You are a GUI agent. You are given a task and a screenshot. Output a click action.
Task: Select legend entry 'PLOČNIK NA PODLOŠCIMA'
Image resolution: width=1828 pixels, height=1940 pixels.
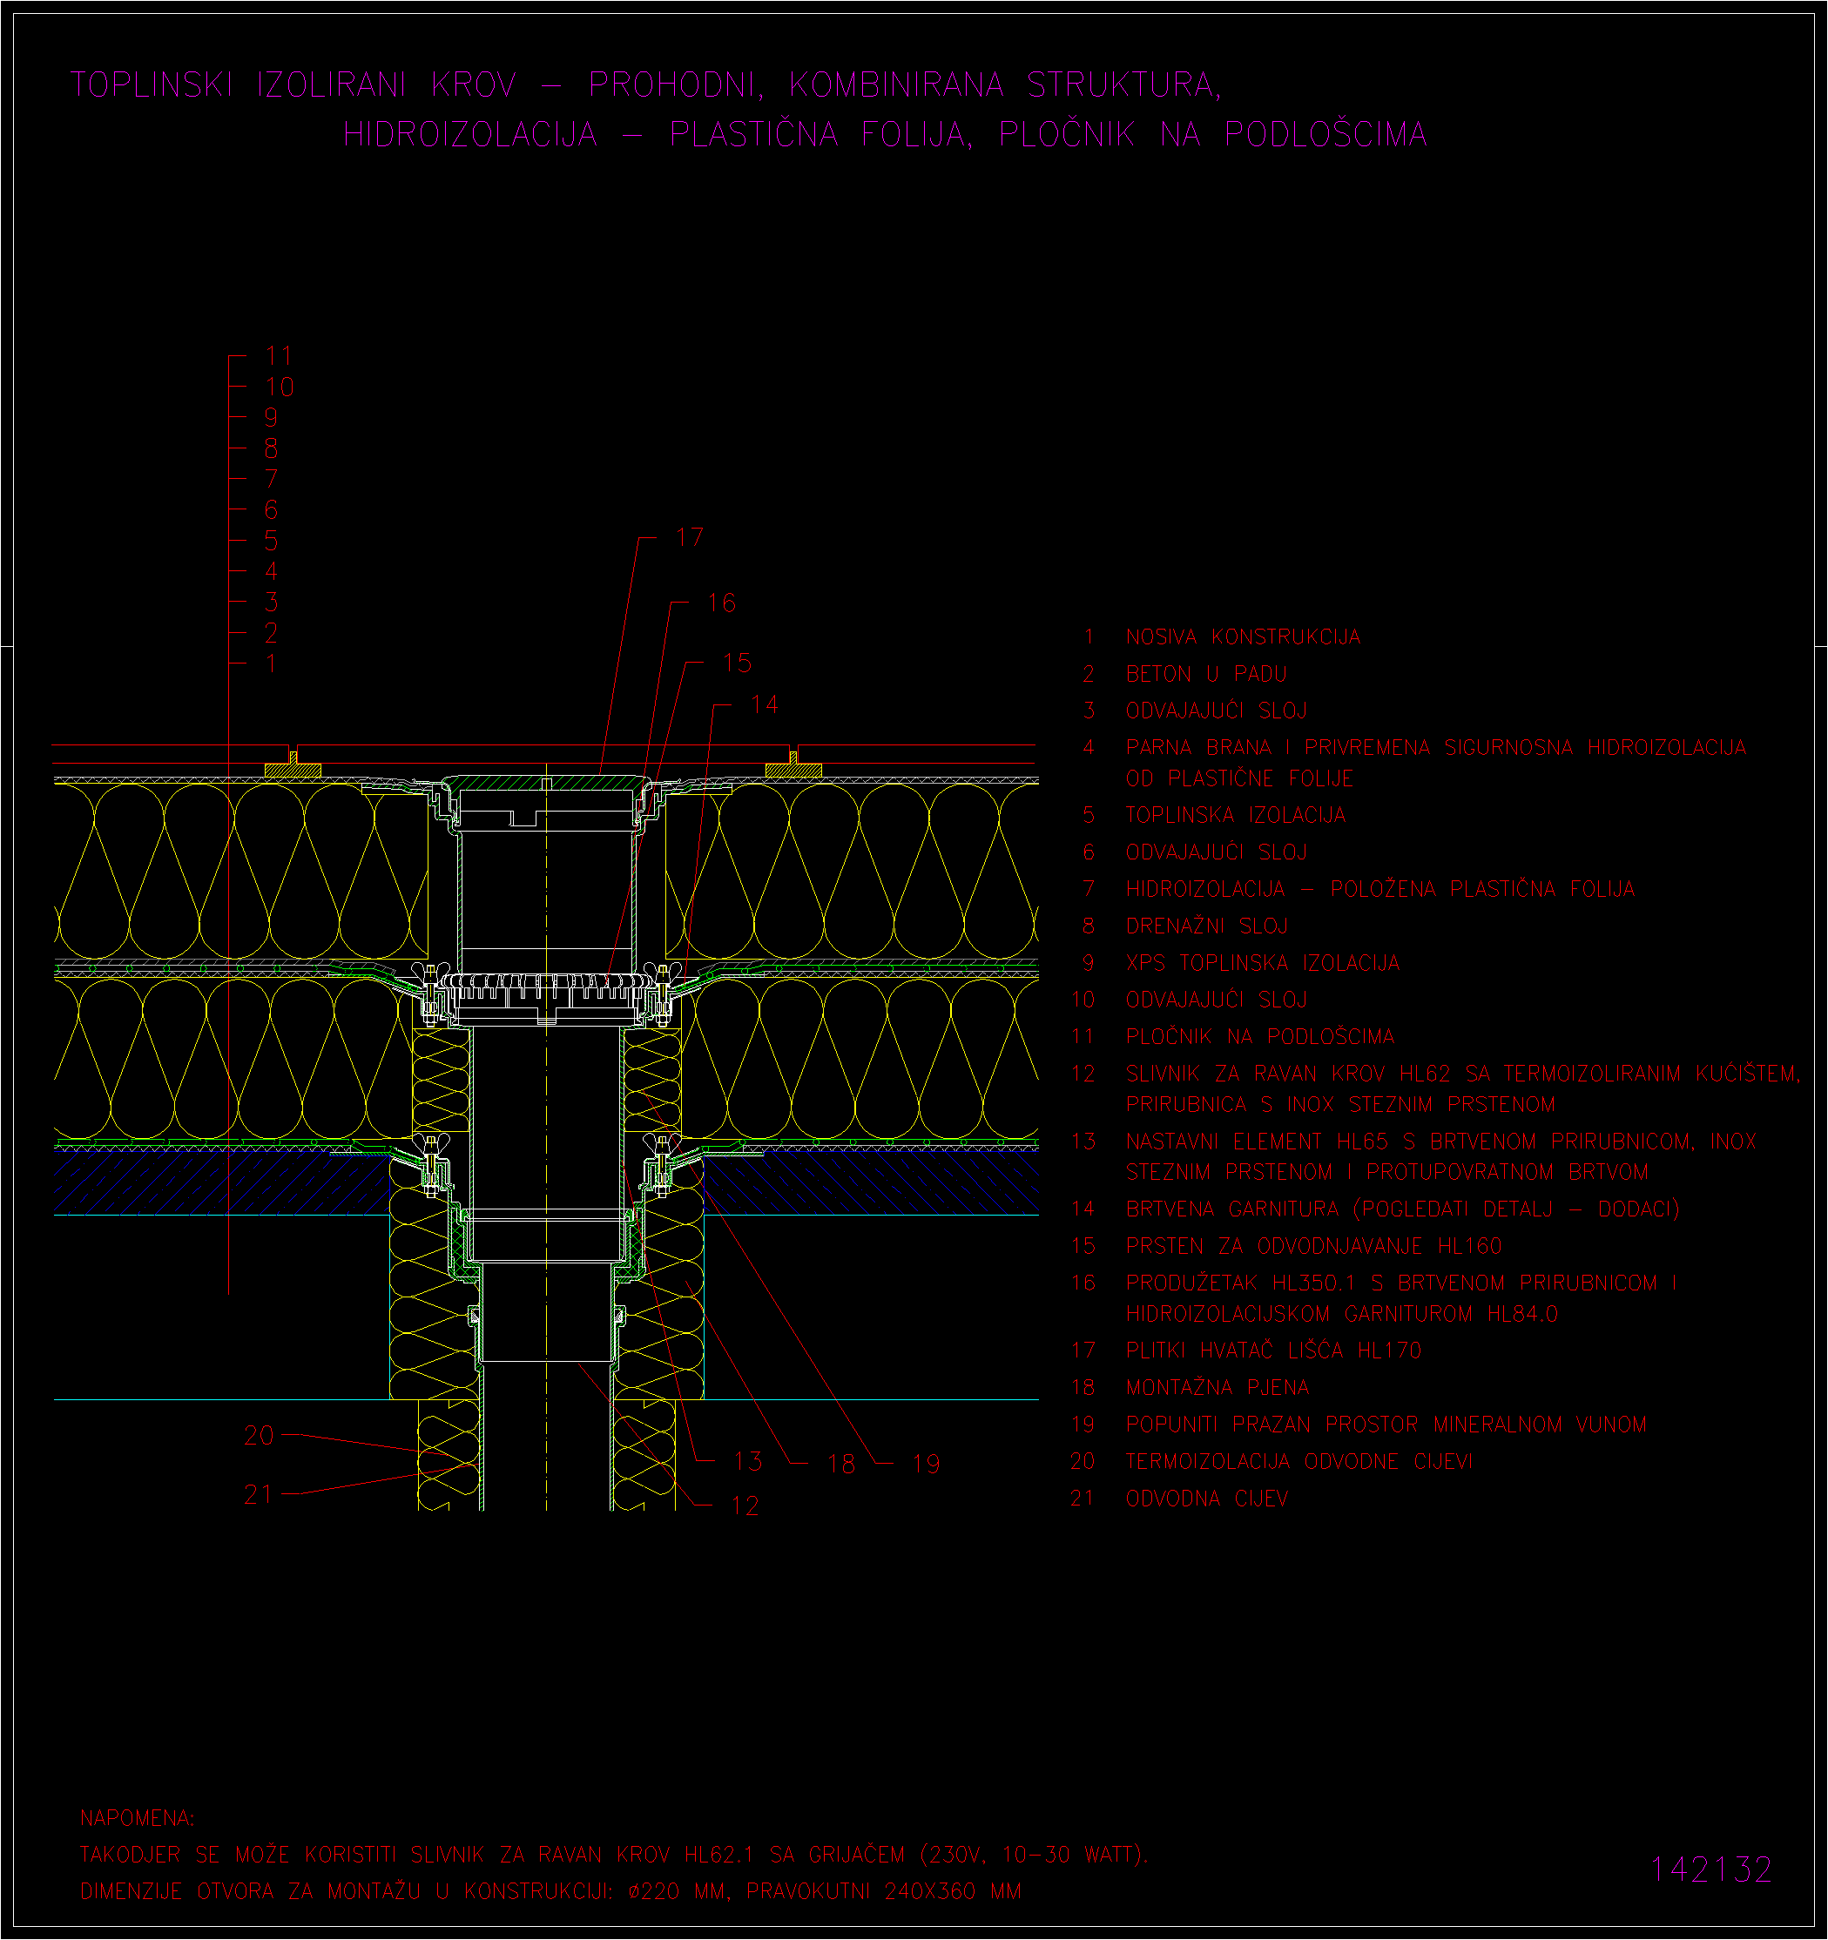pyautogui.click(x=1260, y=1036)
